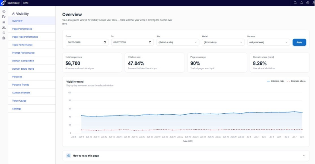Toggle Domain share series in chart legend
The height and width of the screenshot is (164, 315).
(x=296, y=81)
